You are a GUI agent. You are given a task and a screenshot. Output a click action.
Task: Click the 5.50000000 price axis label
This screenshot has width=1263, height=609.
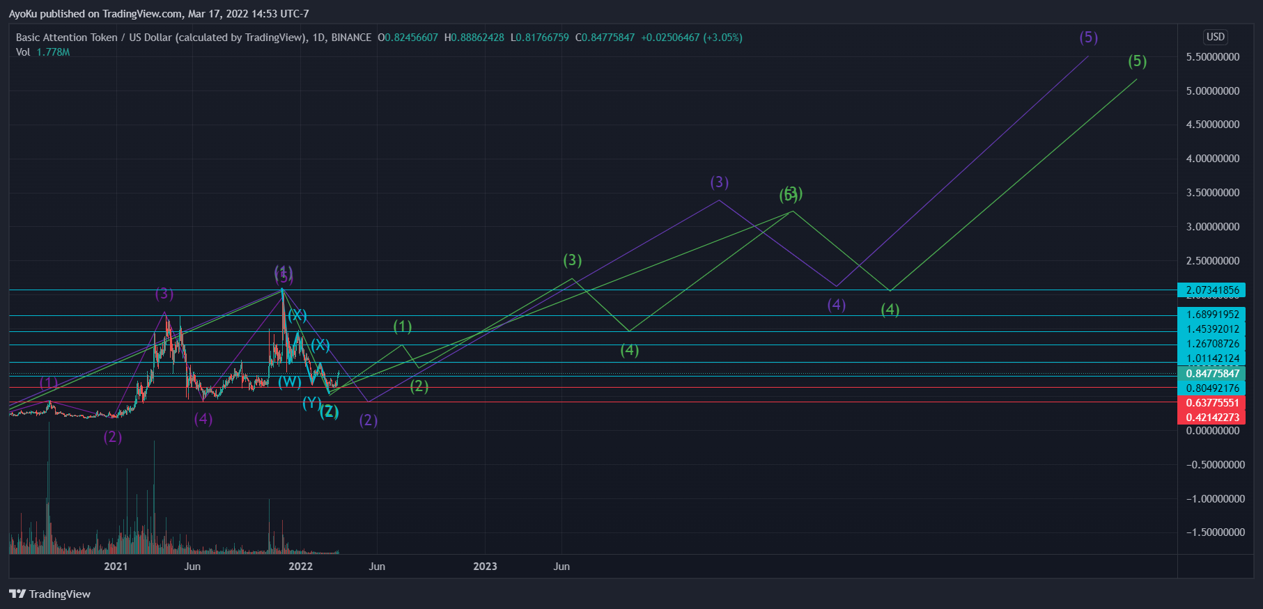coord(1213,57)
